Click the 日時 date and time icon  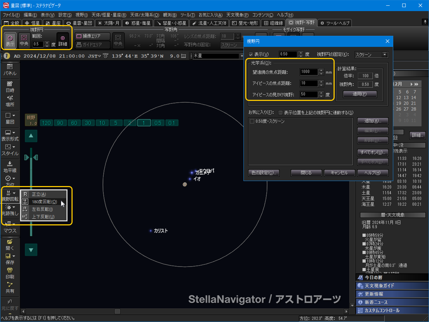(x=10, y=87)
